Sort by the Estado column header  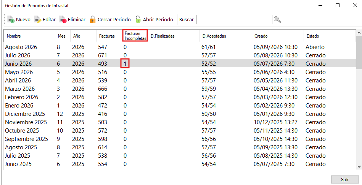click(330, 36)
